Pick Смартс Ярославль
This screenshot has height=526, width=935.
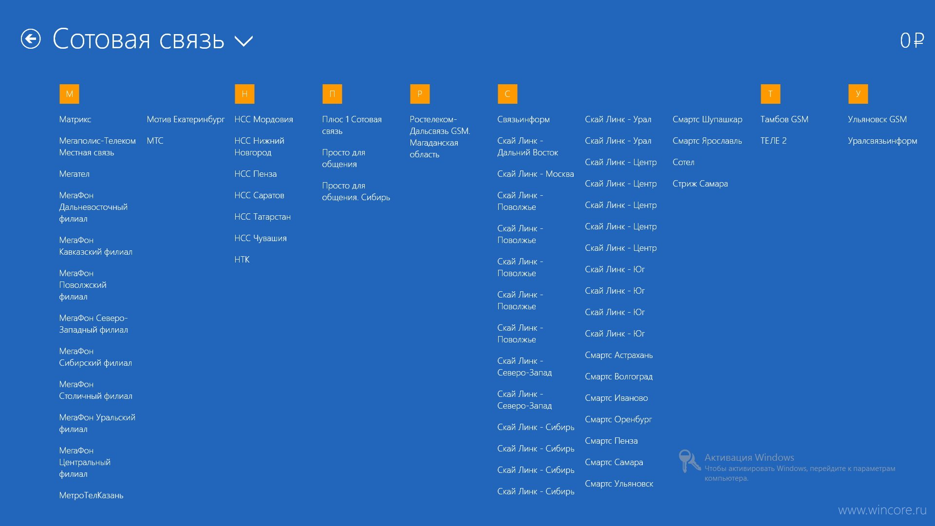(707, 141)
